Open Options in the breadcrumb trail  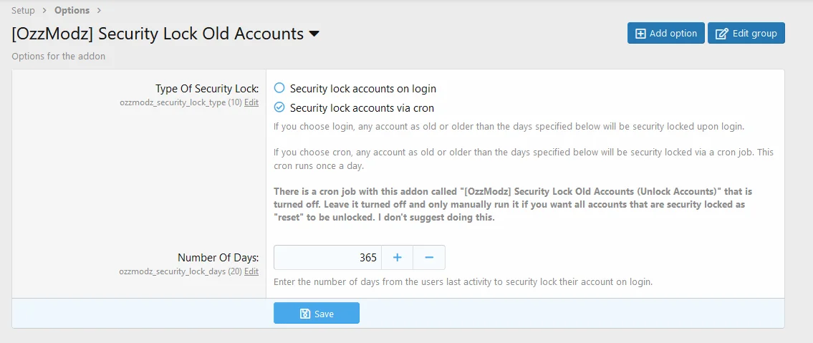coord(72,10)
